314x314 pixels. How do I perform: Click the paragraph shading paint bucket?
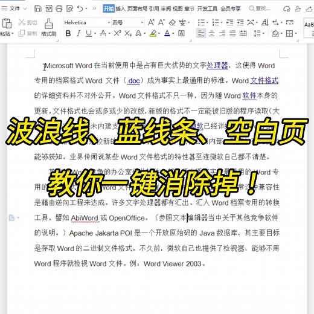pos(275,33)
